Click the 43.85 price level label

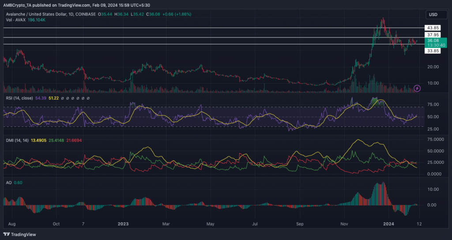(433, 28)
